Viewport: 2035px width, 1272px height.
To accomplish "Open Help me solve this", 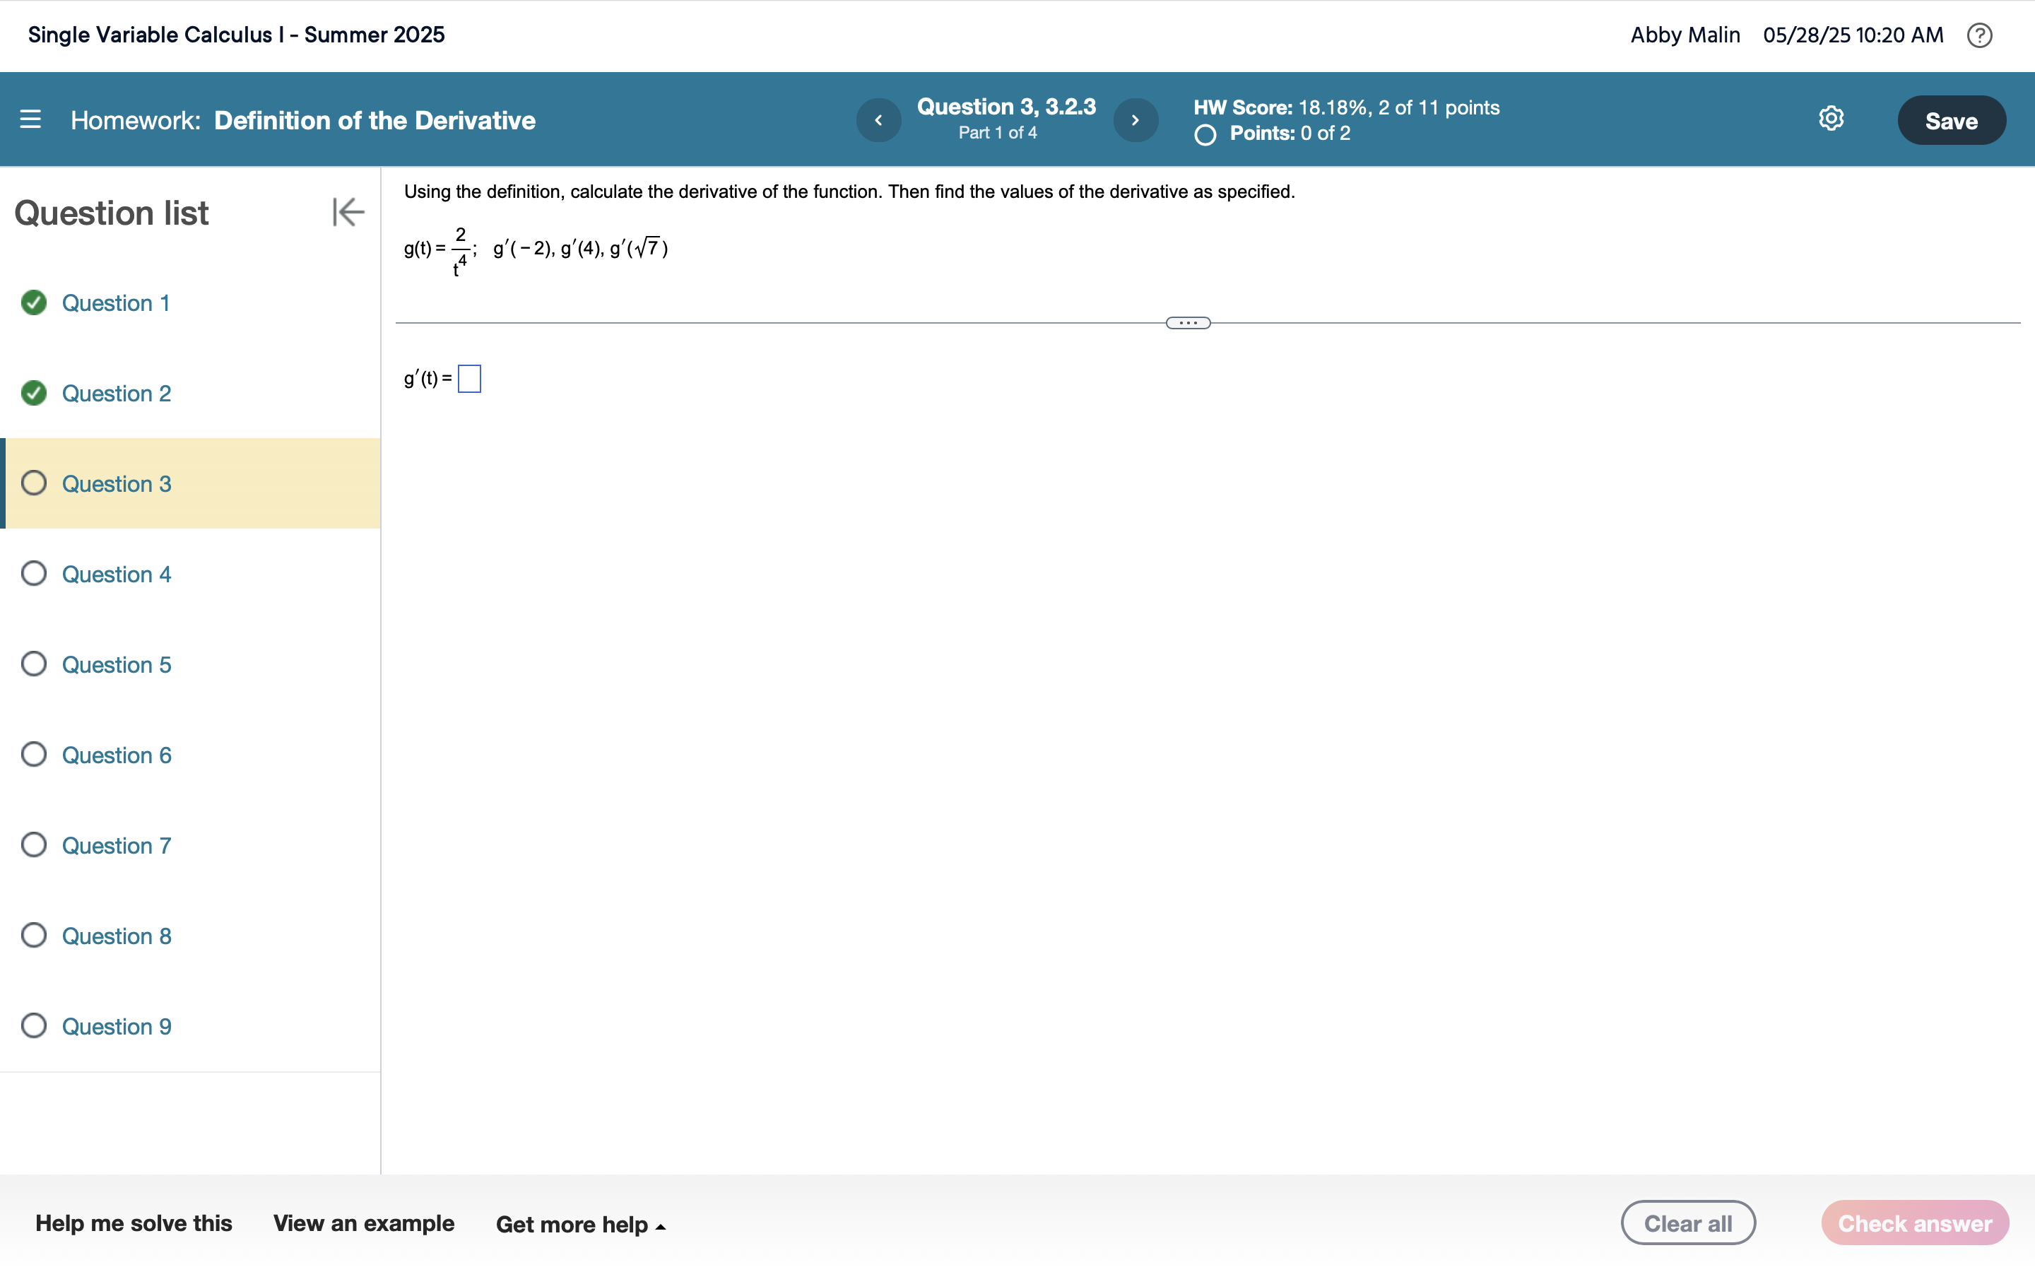I will tap(134, 1223).
